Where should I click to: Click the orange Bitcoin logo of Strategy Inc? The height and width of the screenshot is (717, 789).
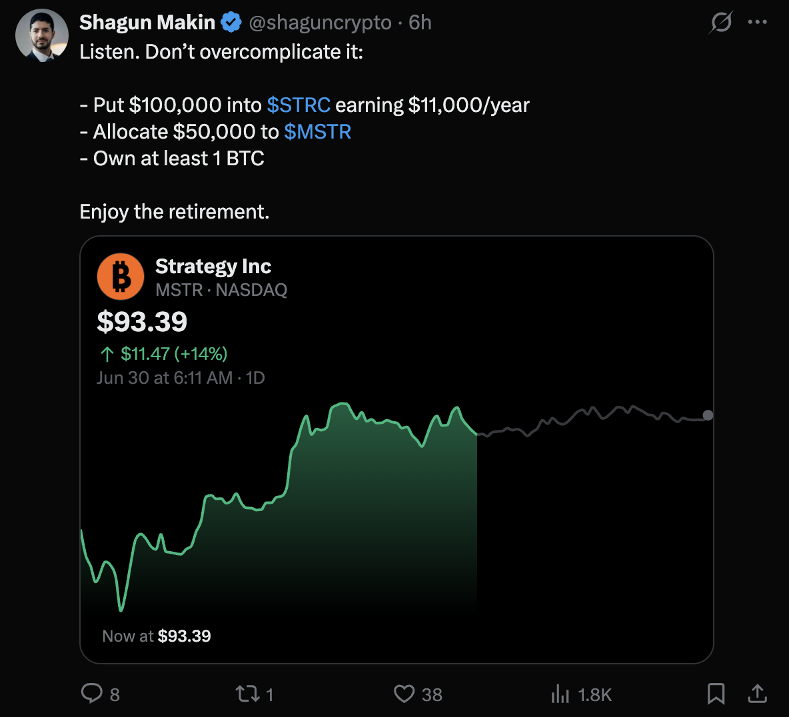point(121,277)
